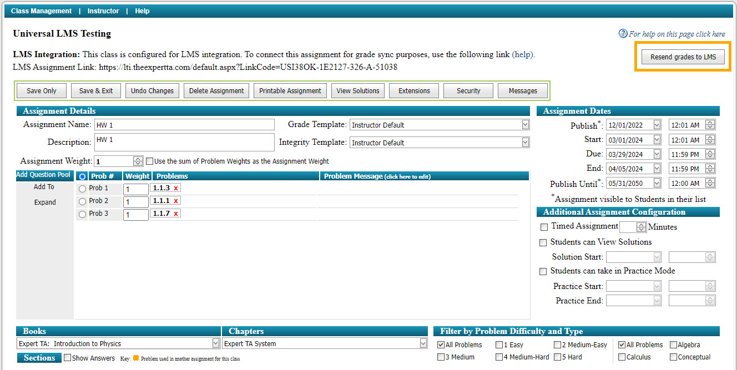This screenshot has width=737, height=370.
Task: Select the Prob 2 radio button
Action: click(82, 201)
